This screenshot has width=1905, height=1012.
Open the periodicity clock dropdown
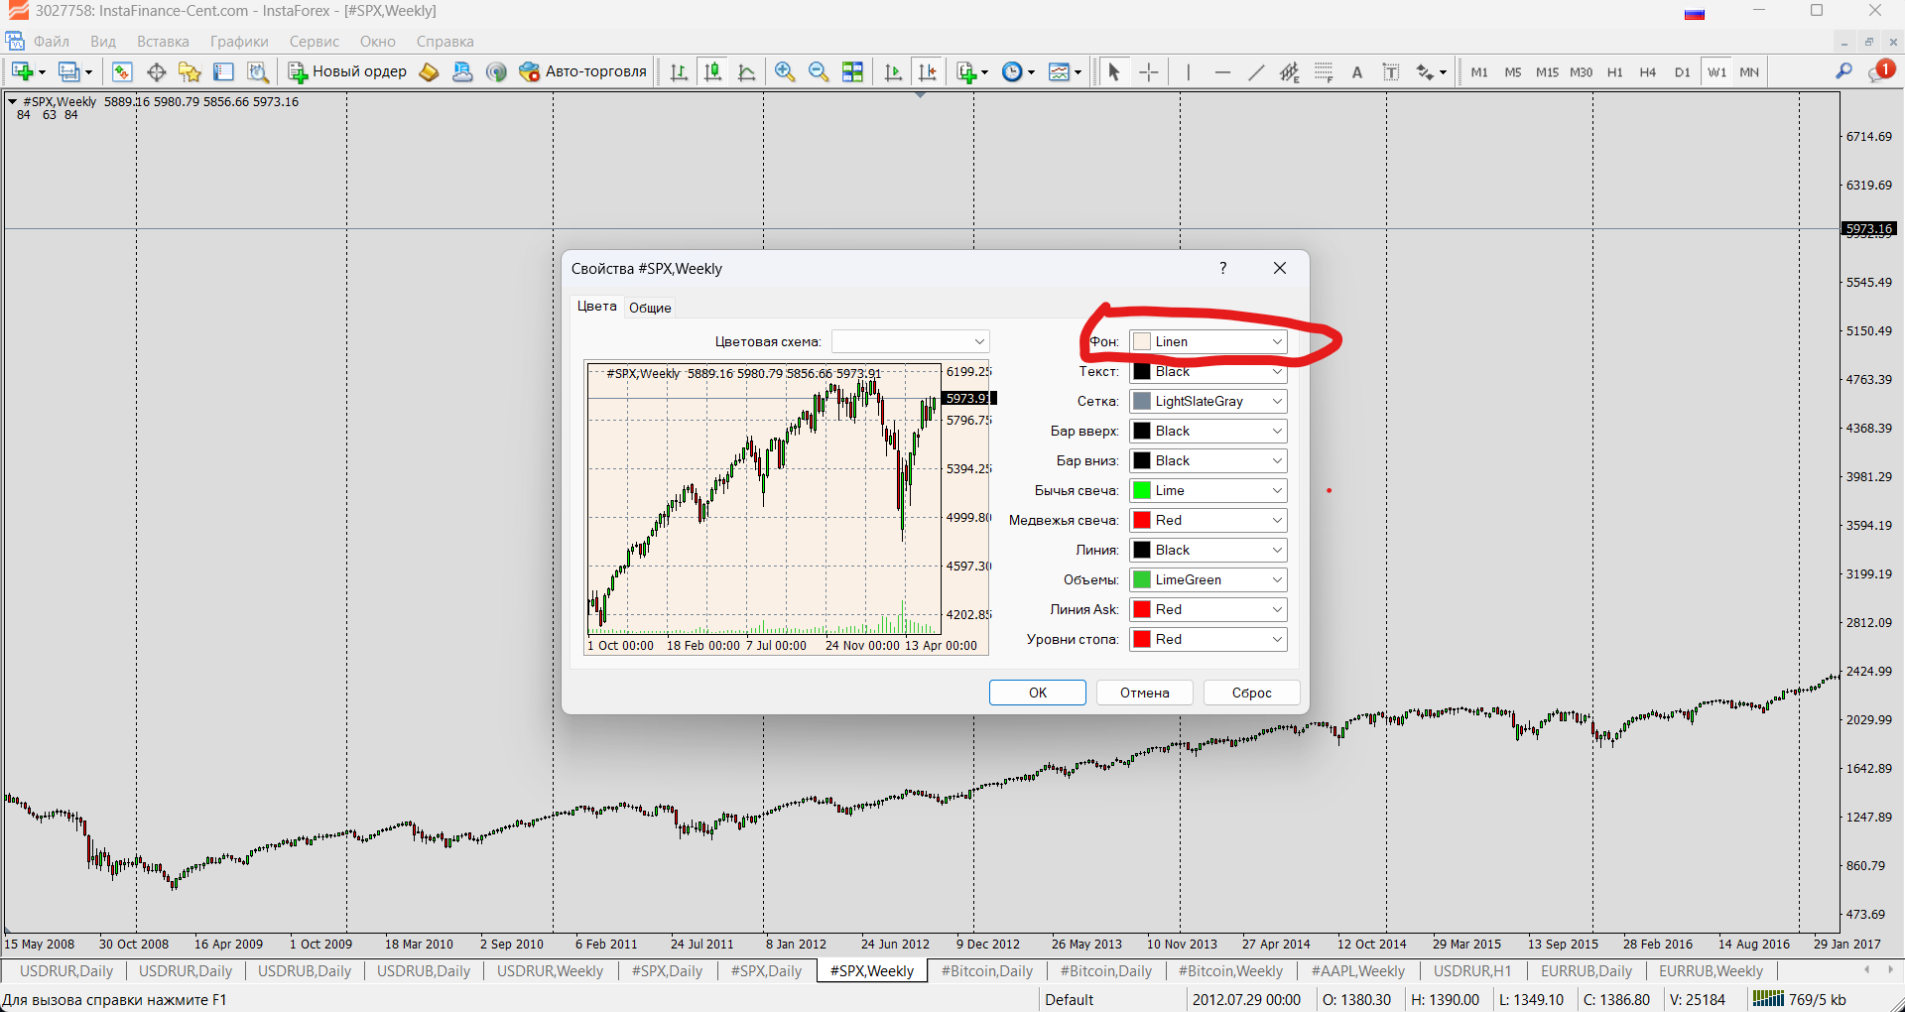pyautogui.click(x=1018, y=71)
